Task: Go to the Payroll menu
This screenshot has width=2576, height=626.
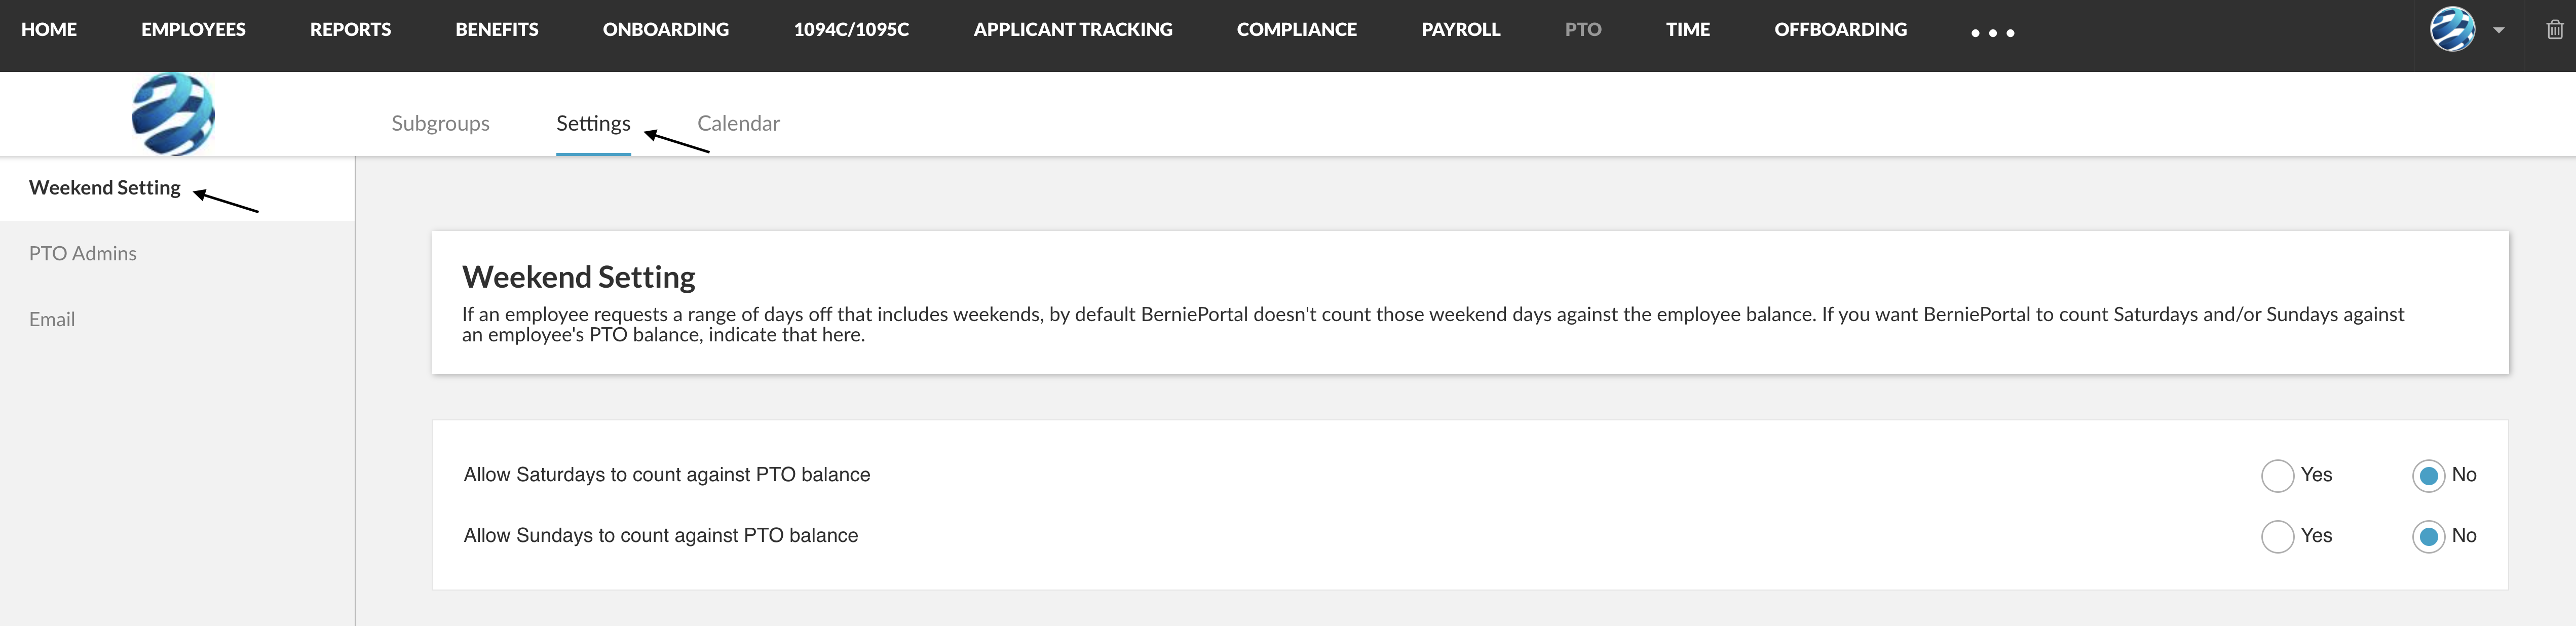Action: click(x=1460, y=30)
